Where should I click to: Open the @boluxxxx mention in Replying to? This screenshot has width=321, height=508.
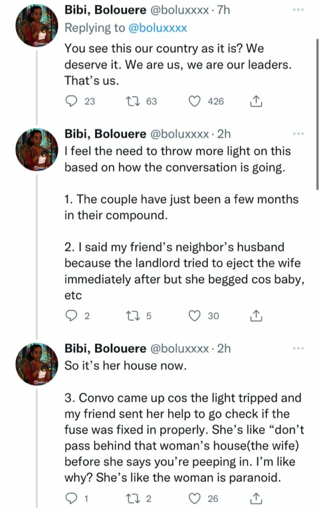(158, 28)
